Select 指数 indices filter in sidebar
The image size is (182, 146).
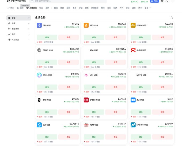click(x=18, y=34)
